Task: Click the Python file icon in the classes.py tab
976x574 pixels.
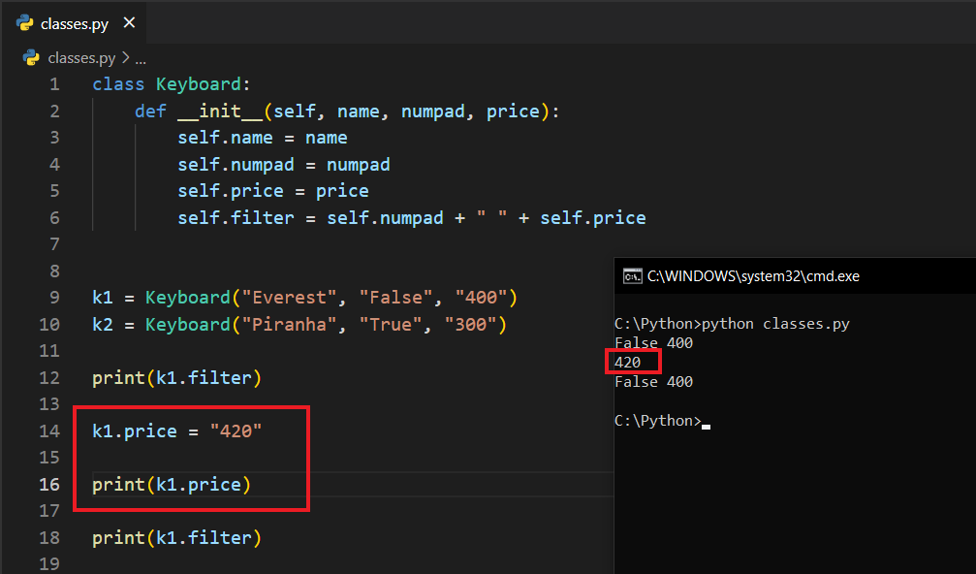Action: tap(26, 23)
